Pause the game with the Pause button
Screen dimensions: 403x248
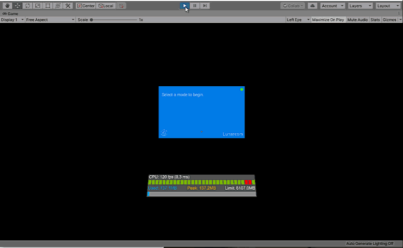tap(195, 6)
